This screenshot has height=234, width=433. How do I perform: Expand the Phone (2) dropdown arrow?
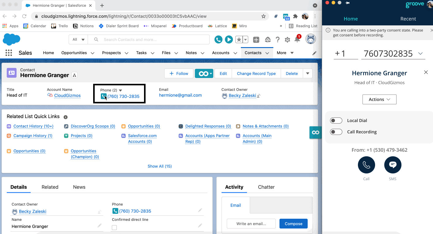[x=120, y=90]
